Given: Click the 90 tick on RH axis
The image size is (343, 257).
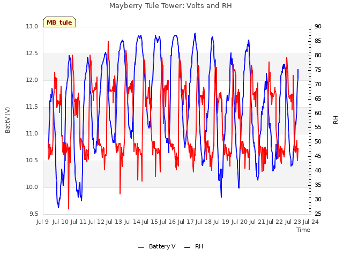Looking at the screenshot, I should 318,26.
